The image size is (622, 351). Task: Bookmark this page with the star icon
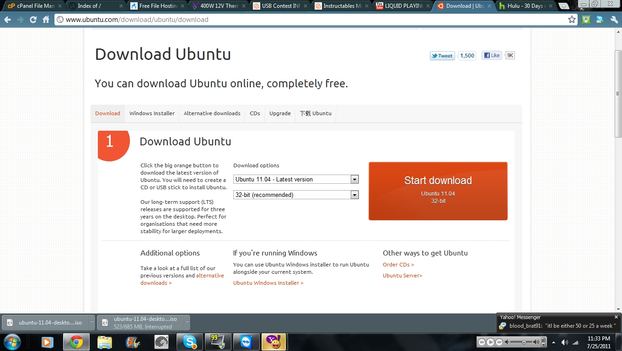point(572,20)
